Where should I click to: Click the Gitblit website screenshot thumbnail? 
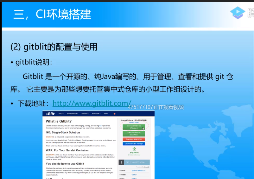[98, 145]
